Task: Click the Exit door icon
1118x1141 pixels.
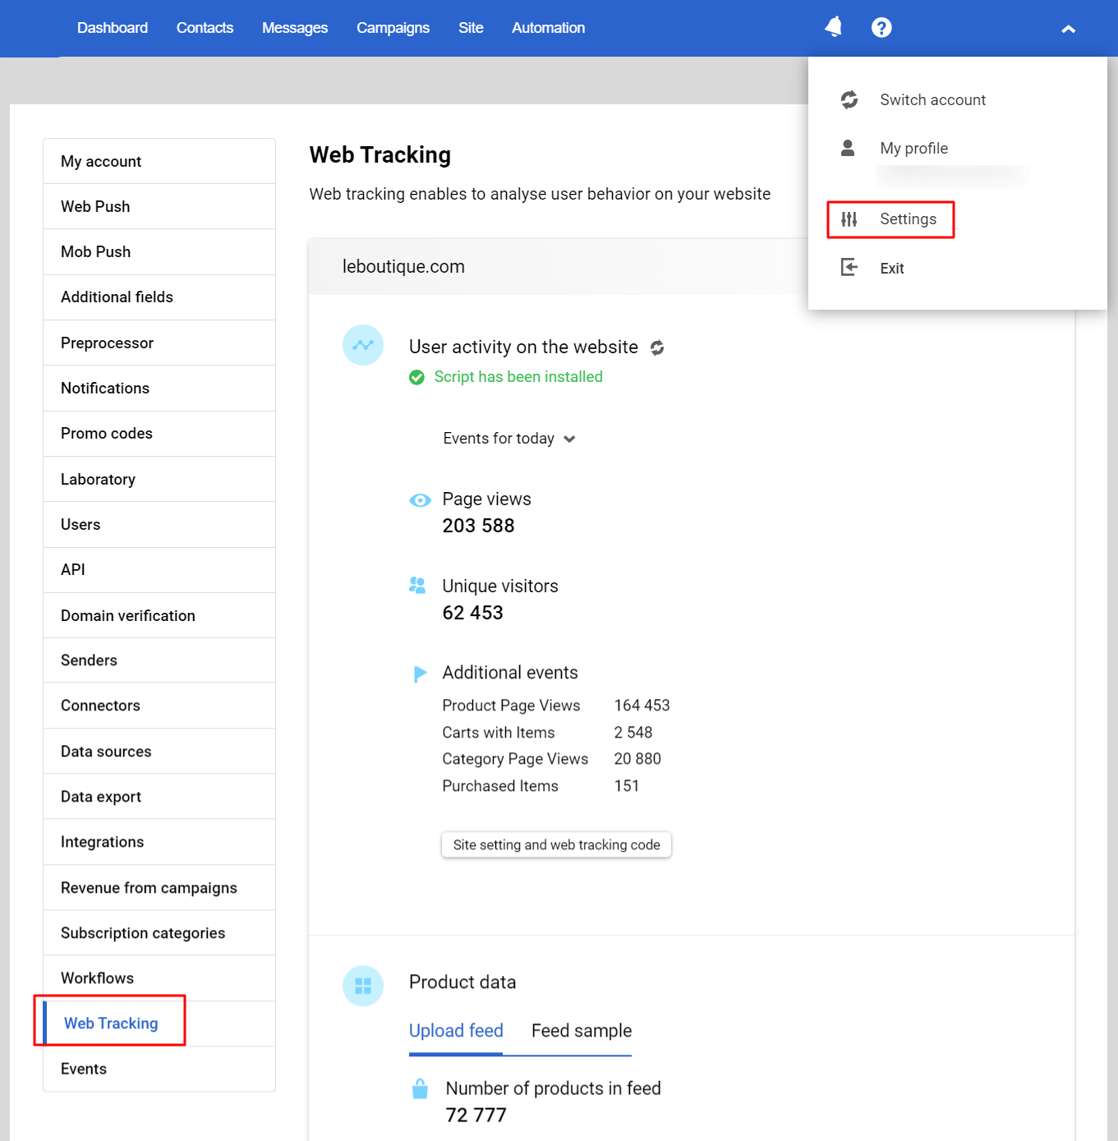Action: (849, 267)
